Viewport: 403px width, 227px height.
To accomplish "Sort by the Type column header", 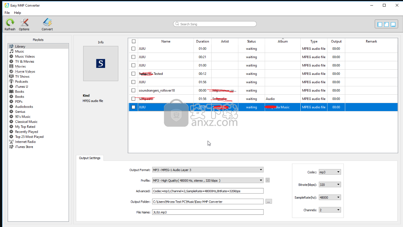I will pyautogui.click(x=314, y=41).
